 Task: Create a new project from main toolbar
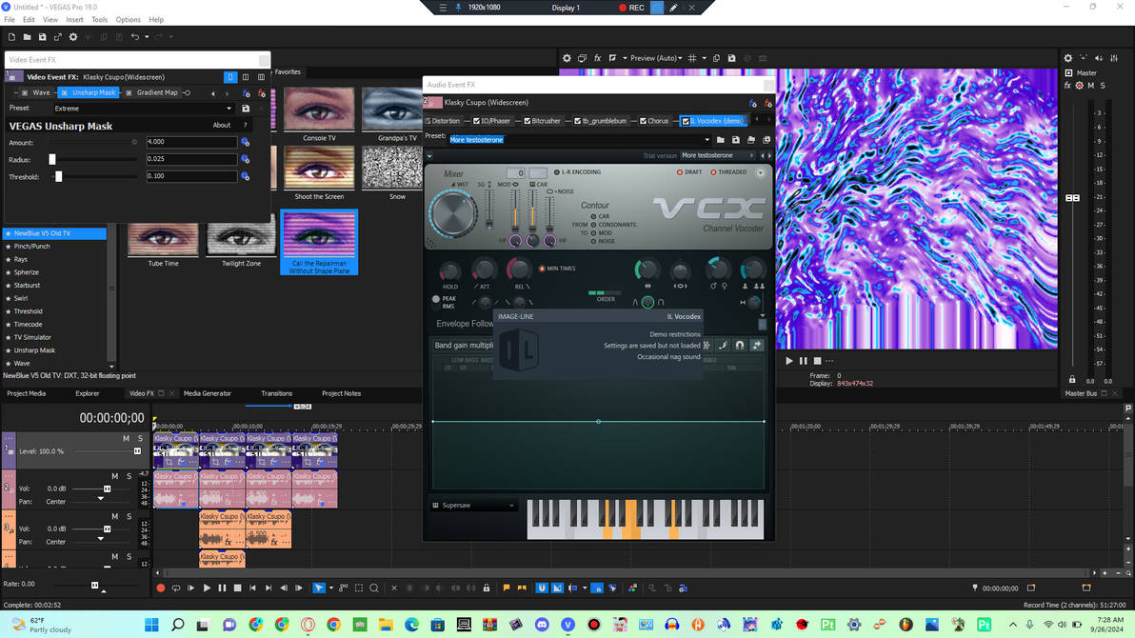click(11, 37)
